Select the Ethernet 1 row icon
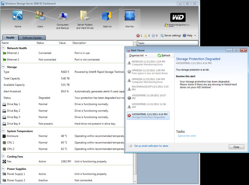249x185 pixels. [x=4, y=53]
